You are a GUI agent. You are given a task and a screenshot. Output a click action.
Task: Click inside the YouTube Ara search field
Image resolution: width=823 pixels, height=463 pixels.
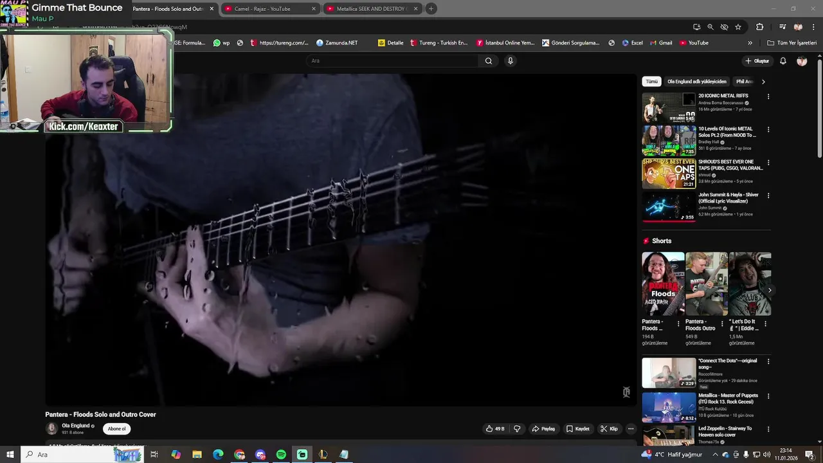pos(392,61)
